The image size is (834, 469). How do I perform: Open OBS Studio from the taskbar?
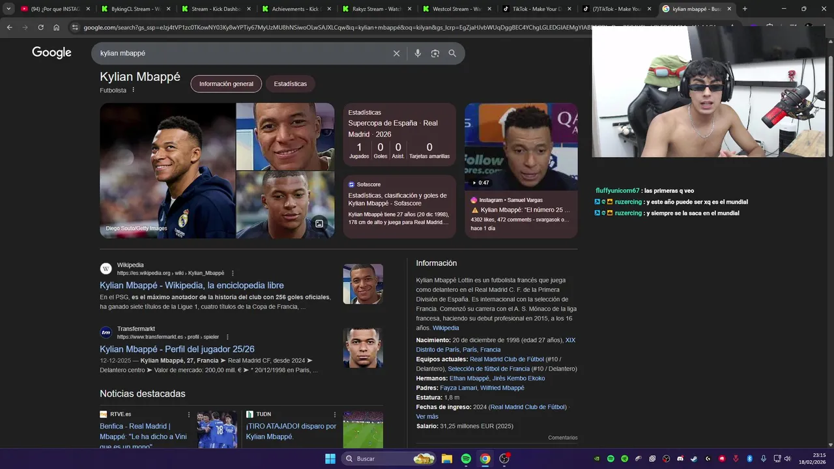pos(504,459)
